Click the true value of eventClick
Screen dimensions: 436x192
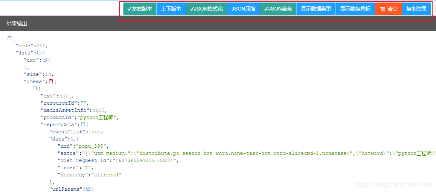click(x=94, y=132)
